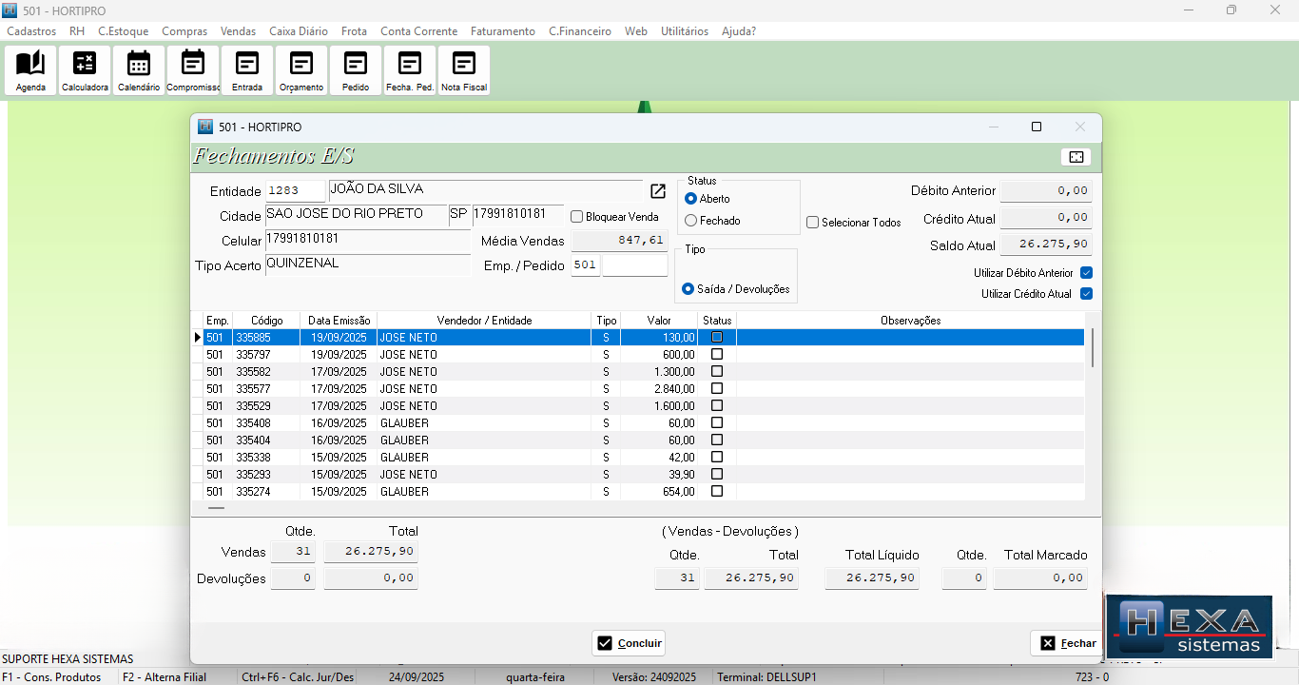Open entity details via external link icon
The height and width of the screenshot is (685, 1299).
click(658, 191)
